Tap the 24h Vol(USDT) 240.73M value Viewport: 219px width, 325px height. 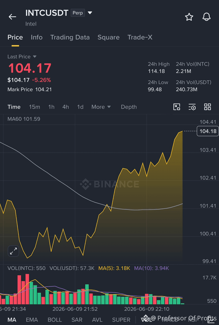(x=186, y=89)
